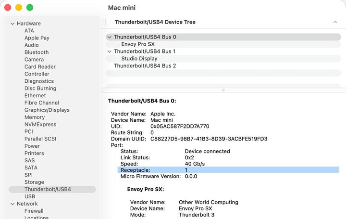This screenshot has width=346, height=219.
Task: Click the pane divider handle dot
Action: click(223, 90)
